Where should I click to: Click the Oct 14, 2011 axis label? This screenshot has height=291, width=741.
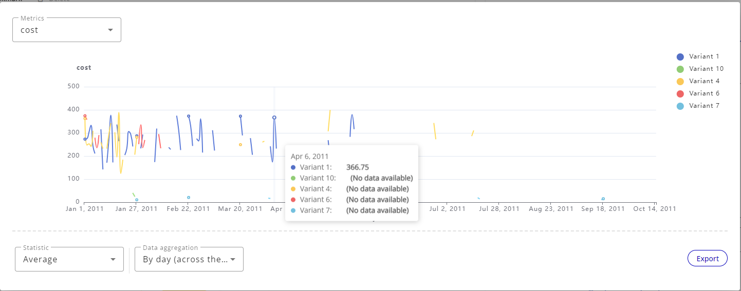click(655, 209)
